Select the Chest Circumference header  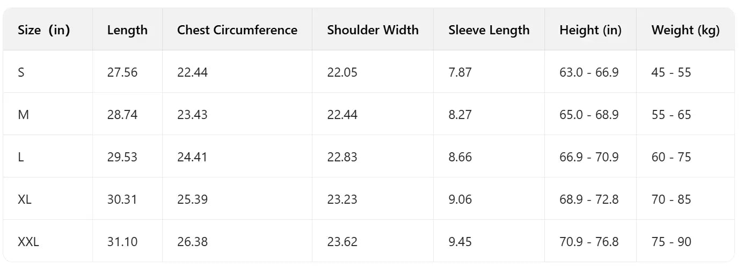[x=237, y=30]
